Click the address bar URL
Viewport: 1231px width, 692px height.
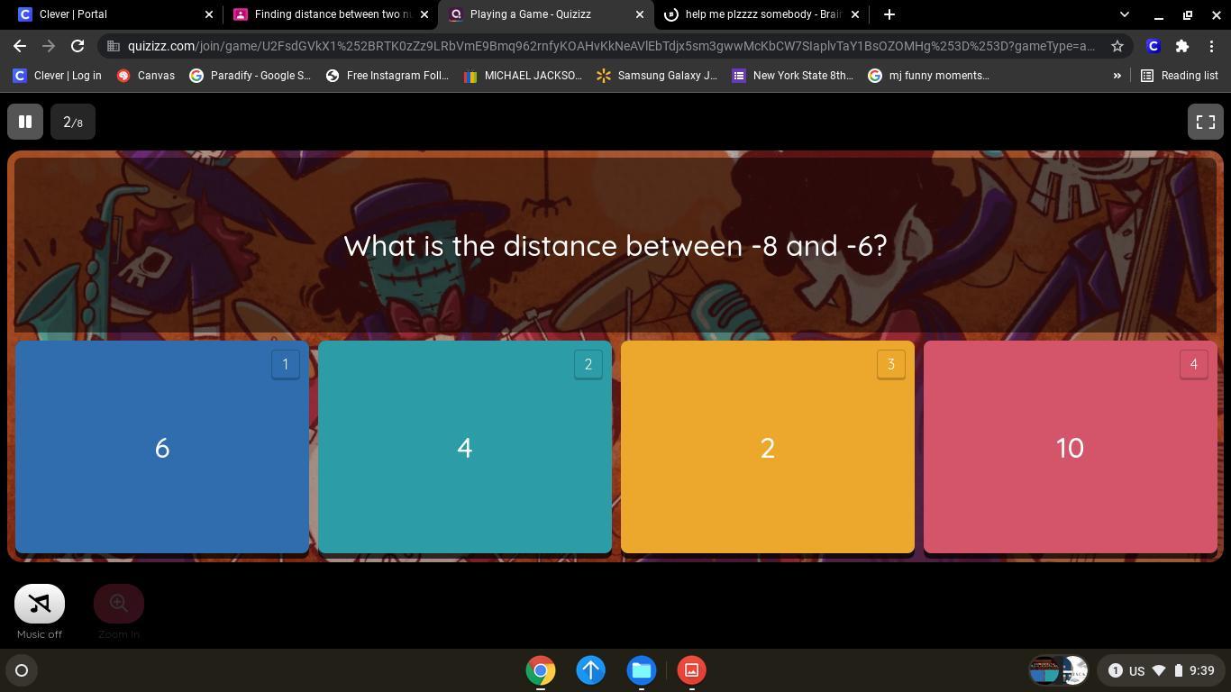coord(611,46)
